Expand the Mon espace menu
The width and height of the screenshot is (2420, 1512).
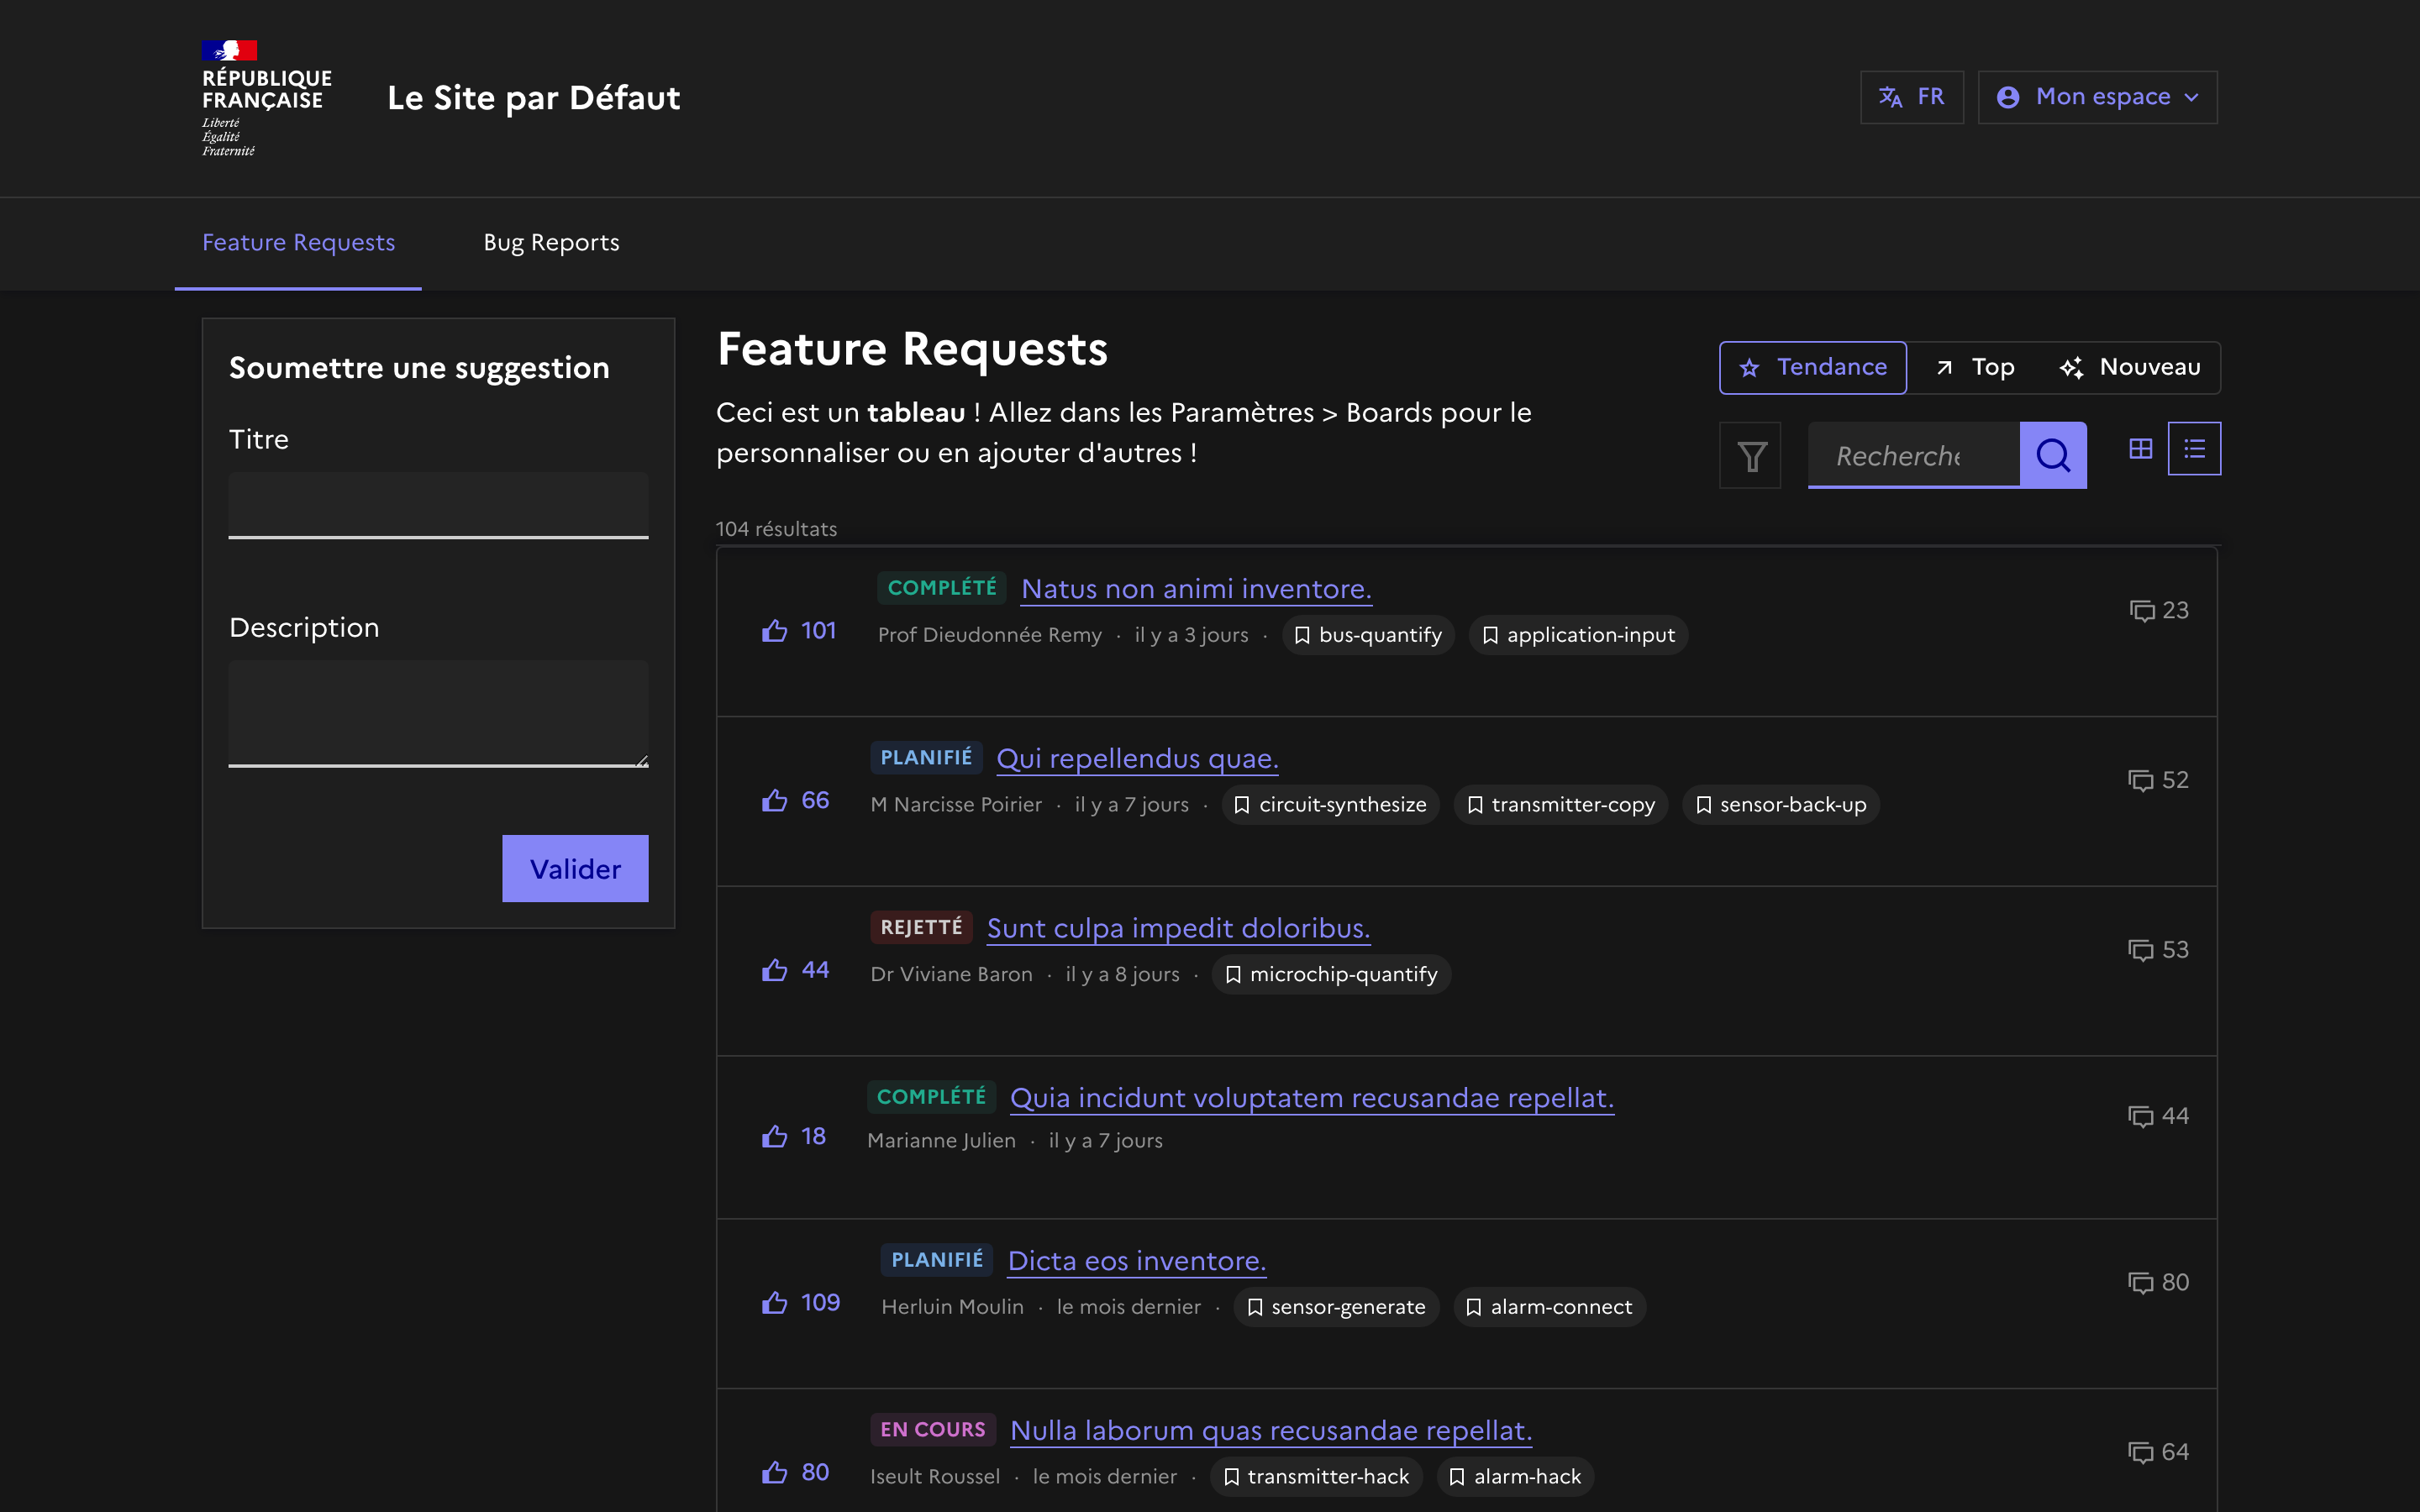tap(2097, 97)
